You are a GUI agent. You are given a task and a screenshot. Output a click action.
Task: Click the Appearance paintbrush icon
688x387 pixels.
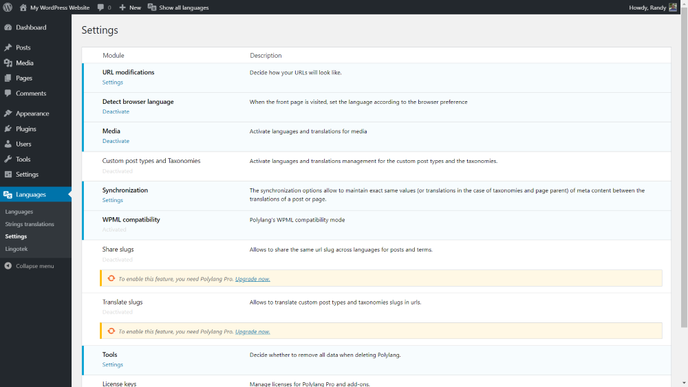coord(8,113)
